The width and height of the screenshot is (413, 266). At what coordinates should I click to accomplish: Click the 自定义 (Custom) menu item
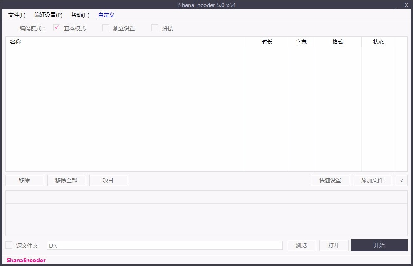coord(106,15)
